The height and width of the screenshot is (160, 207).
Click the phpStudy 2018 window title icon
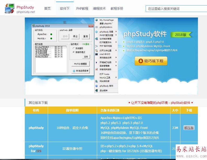33,26
